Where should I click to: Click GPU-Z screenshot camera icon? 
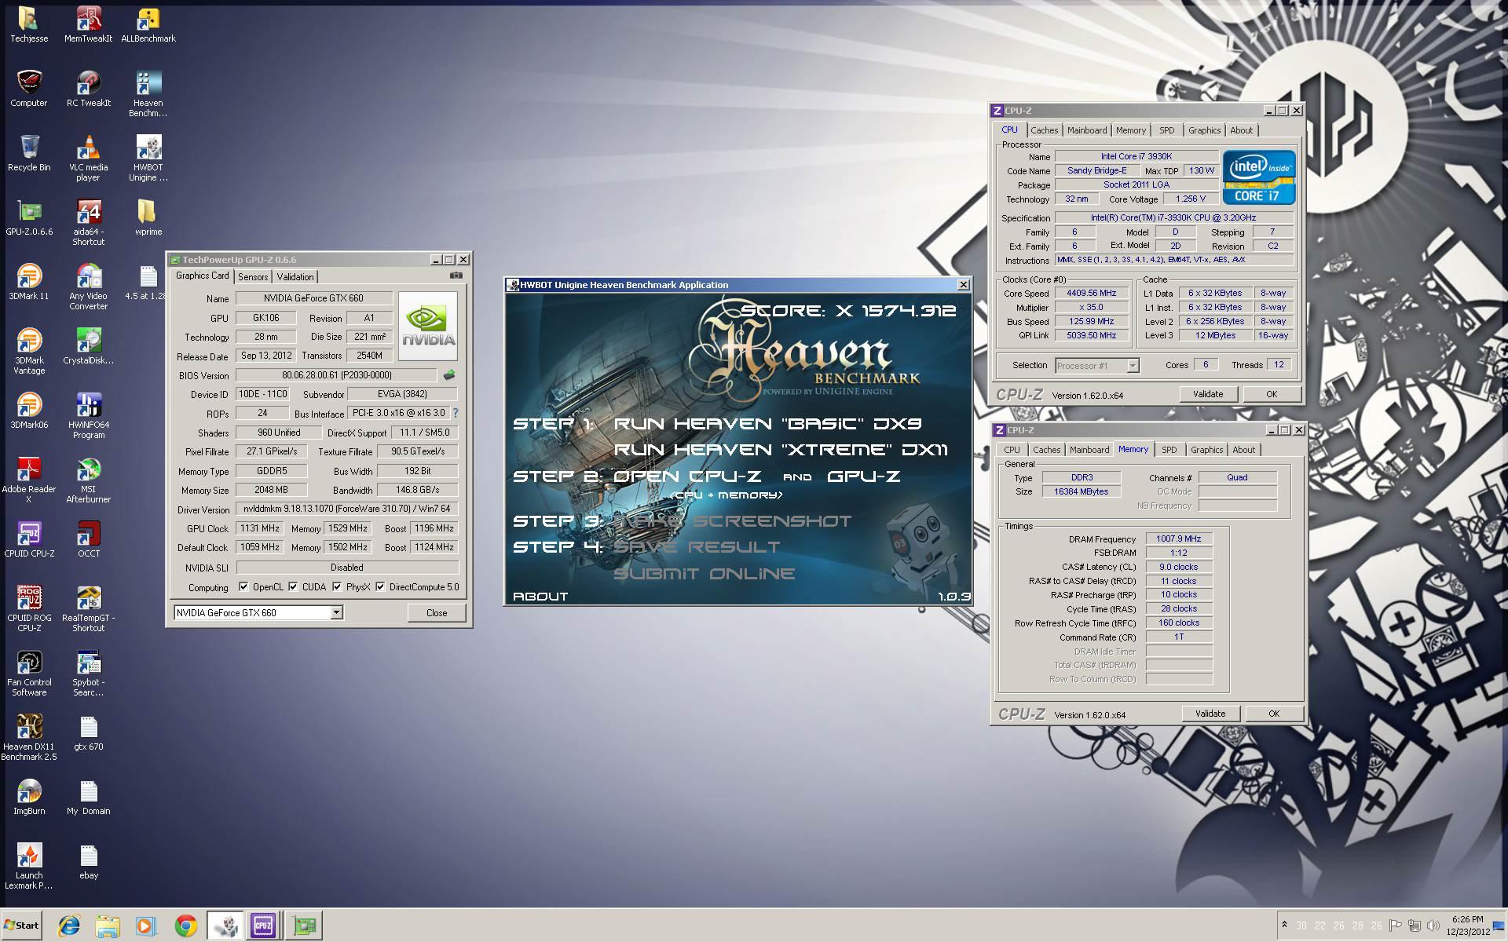coord(456,276)
